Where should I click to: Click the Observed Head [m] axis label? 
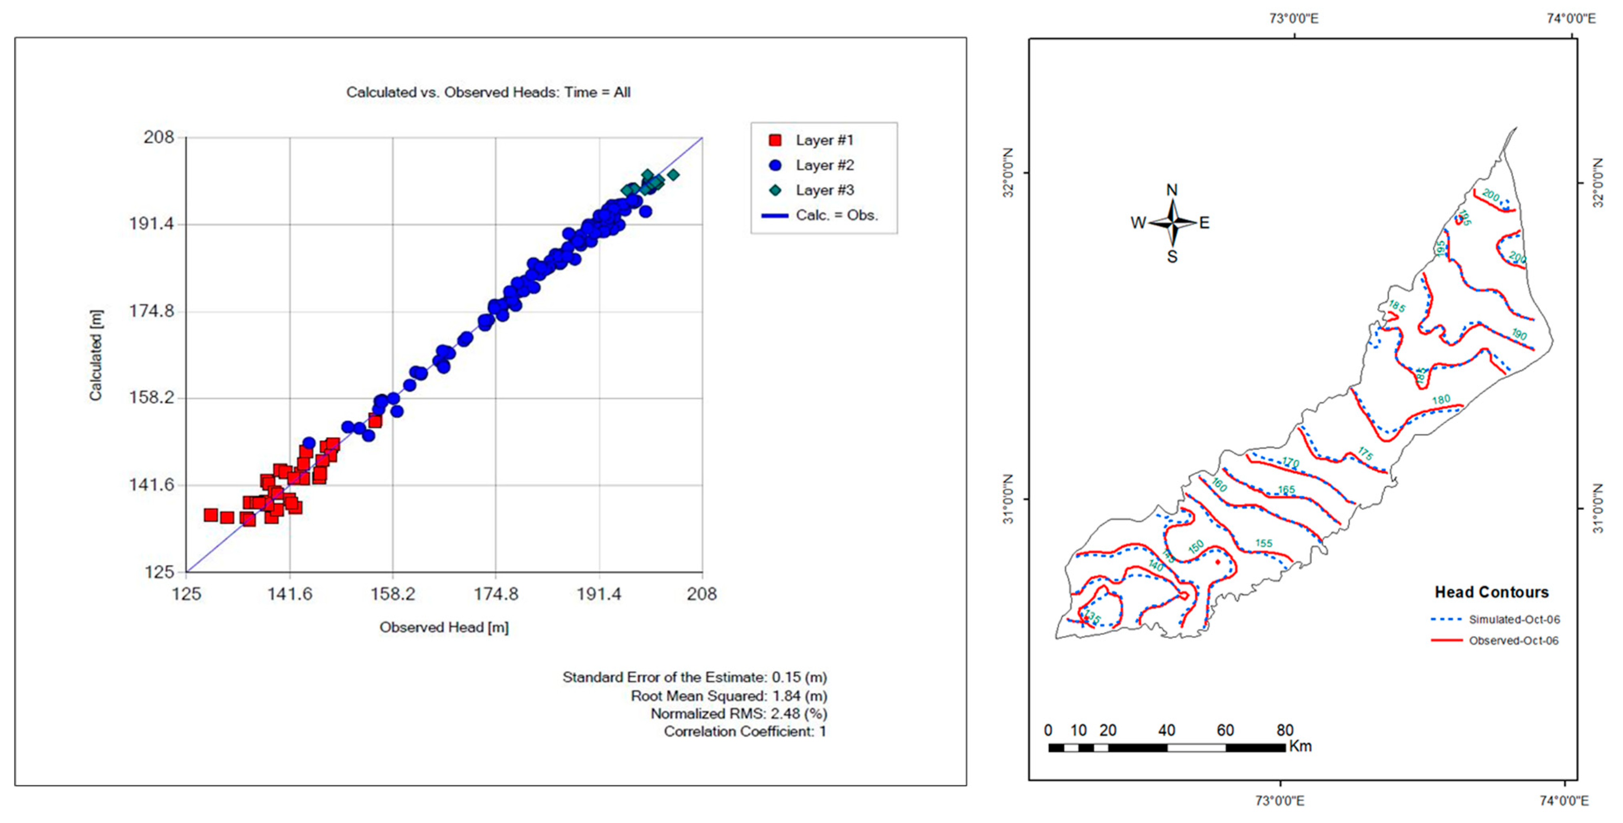[443, 628]
